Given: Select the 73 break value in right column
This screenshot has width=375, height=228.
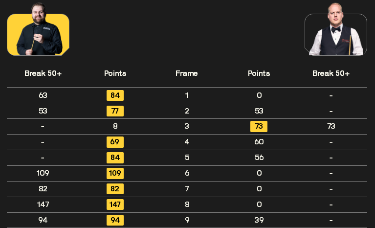Looking at the screenshot, I should click(x=331, y=126).
